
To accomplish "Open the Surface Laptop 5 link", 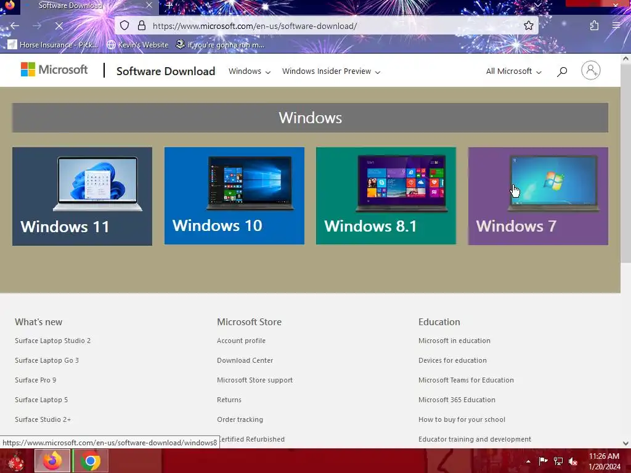I will pos(41,400).
